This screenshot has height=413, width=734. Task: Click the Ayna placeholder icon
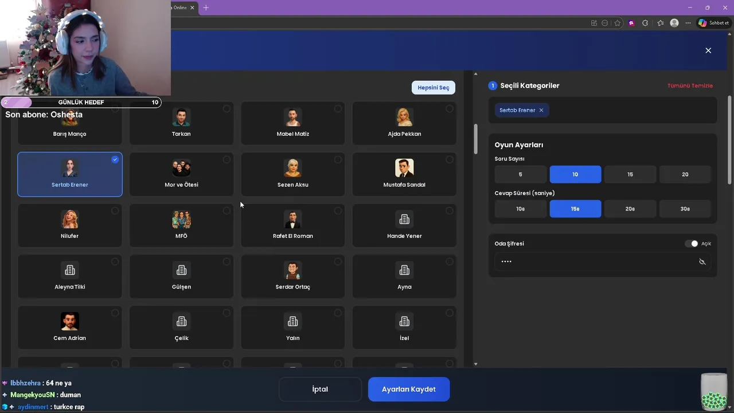click(404, 270)
